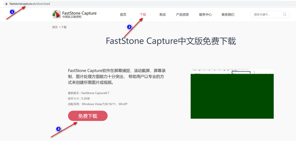Click the lock icon in address bar
The height and width of the screenshot is (146, 296).
[x=7, y=3]
